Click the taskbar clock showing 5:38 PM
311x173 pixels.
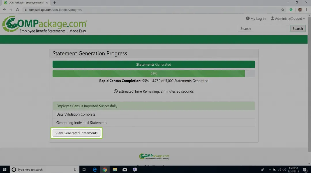pos(293,170)
